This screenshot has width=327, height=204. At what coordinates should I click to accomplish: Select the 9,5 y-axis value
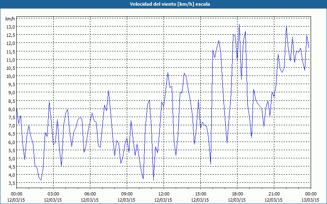11,84
